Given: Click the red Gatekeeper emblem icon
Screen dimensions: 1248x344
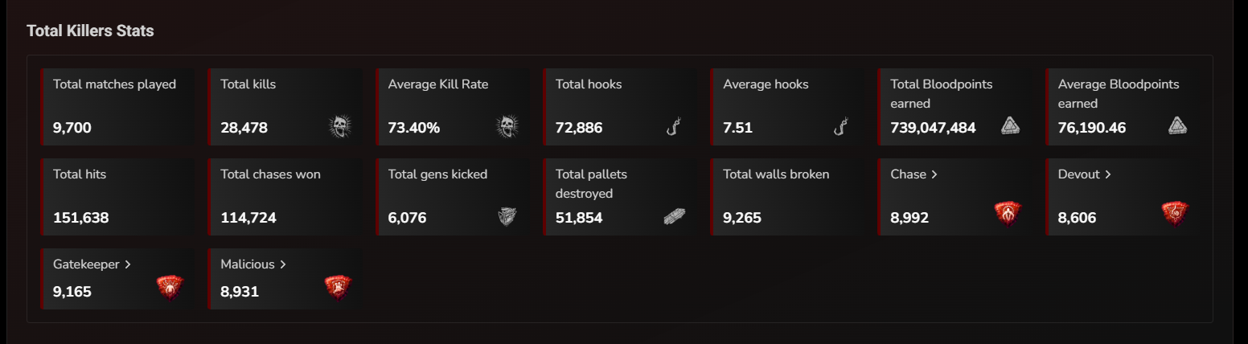Looking at the screenshot, I should 170,287.
